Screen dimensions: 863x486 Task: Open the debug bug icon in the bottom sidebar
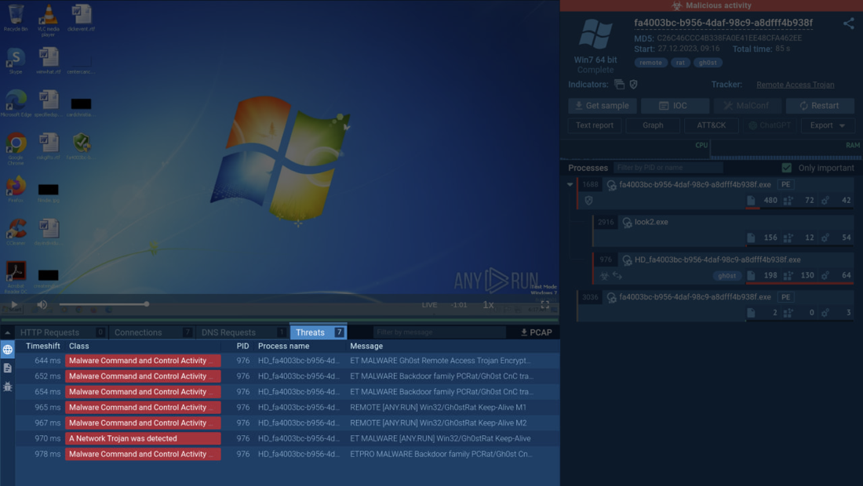(x=8, y=386)
